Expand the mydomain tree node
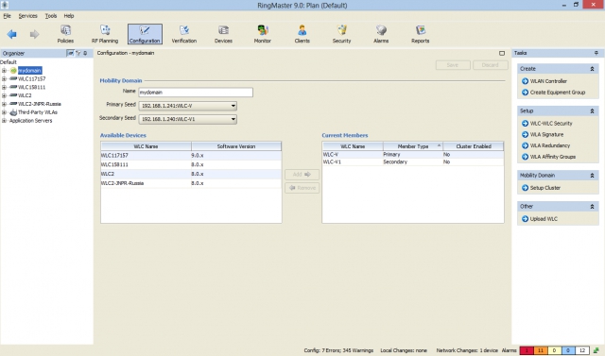The image size is (605, 356). (x=4, y=71)
